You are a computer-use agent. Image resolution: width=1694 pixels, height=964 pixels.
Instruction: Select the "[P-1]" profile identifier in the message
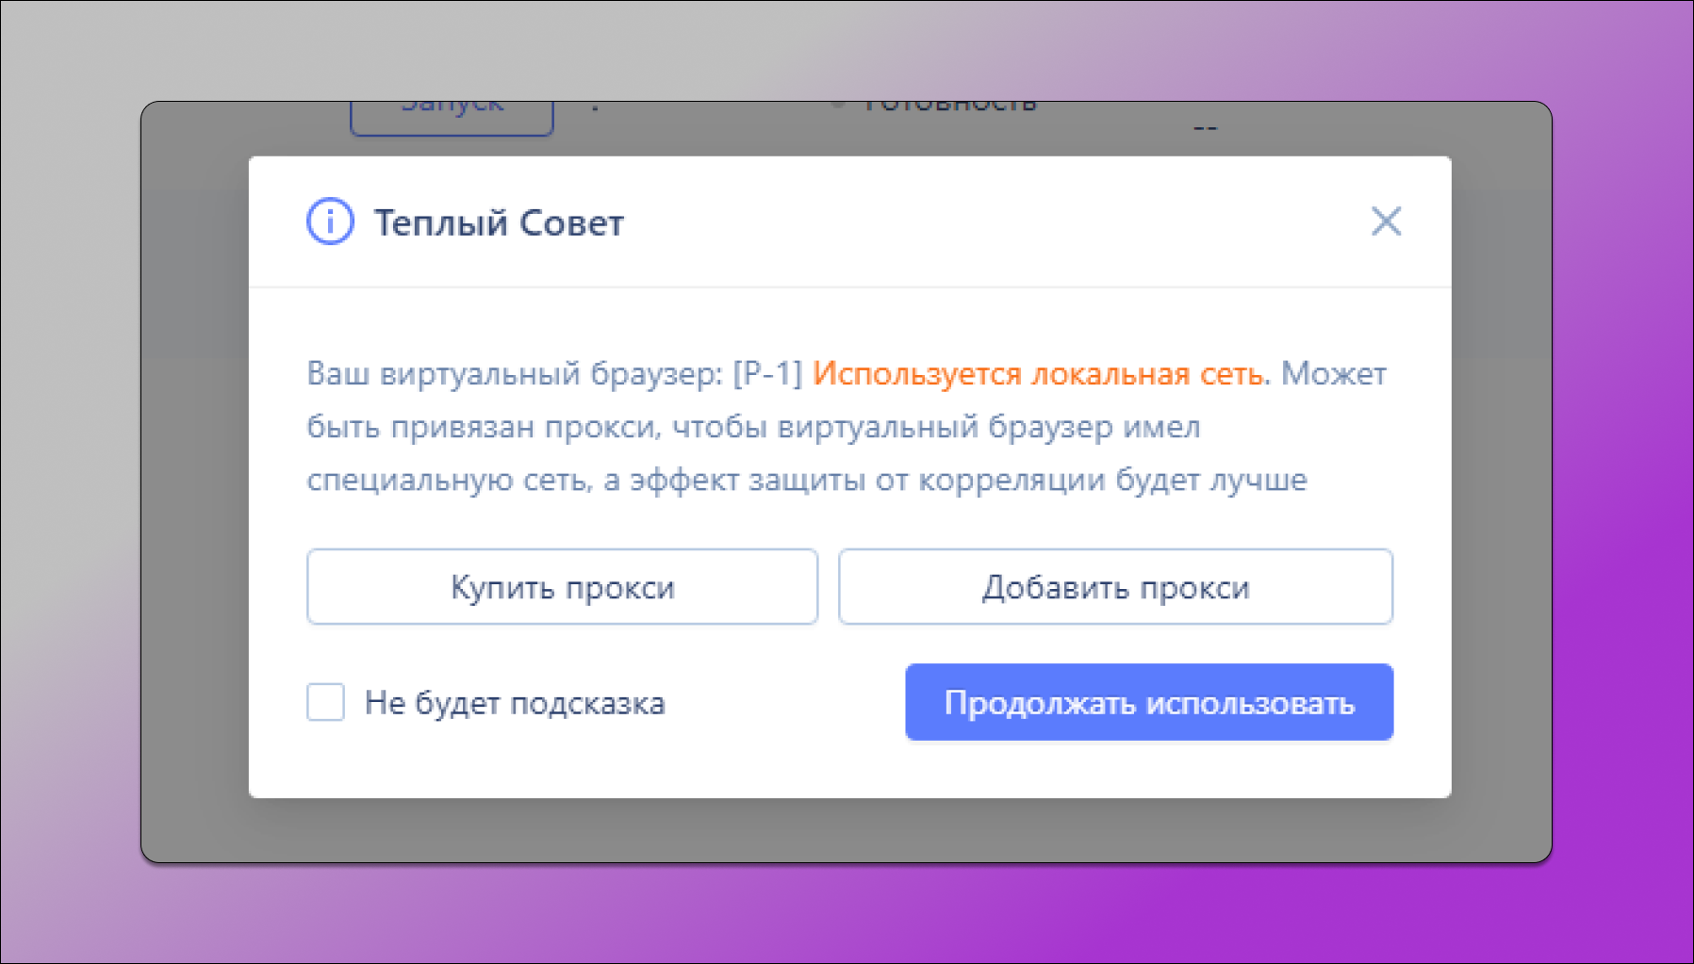pos(769,373)
